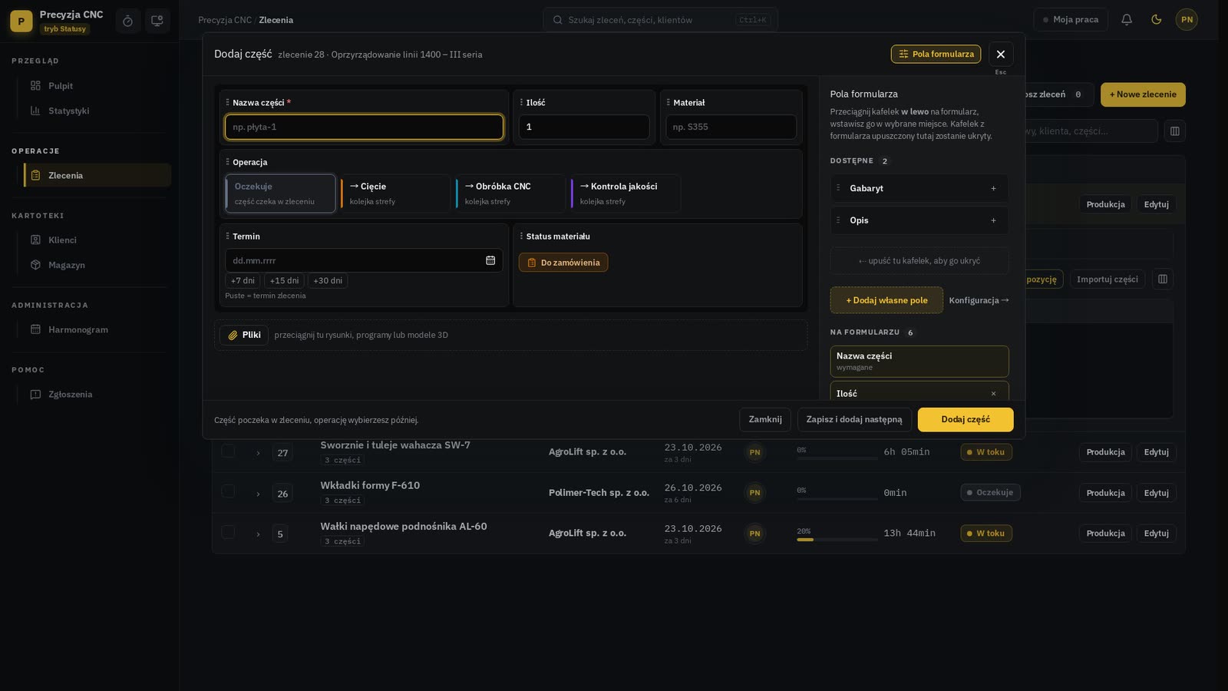Grab the Nazwa części drag handle

[x=227, y=102]
